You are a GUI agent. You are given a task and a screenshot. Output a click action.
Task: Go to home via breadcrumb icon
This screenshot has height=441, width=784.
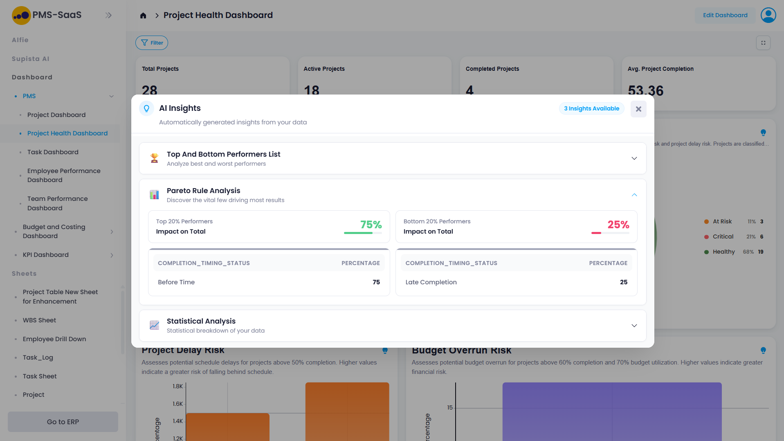pos(143,16)
